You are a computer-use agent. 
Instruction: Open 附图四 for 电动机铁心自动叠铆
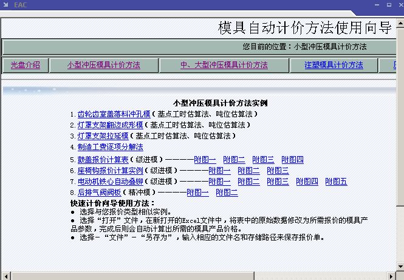(307, 182)
